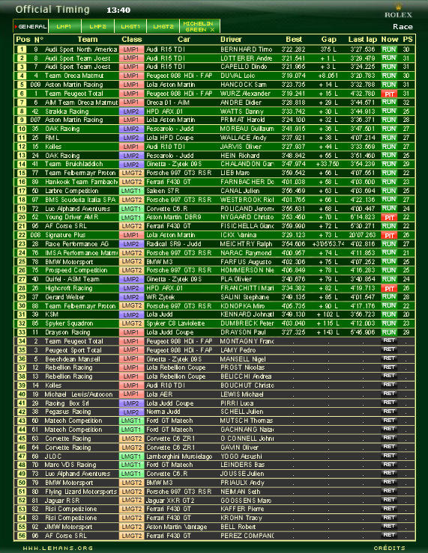Select the LMGT1 tab

point(130,26)
